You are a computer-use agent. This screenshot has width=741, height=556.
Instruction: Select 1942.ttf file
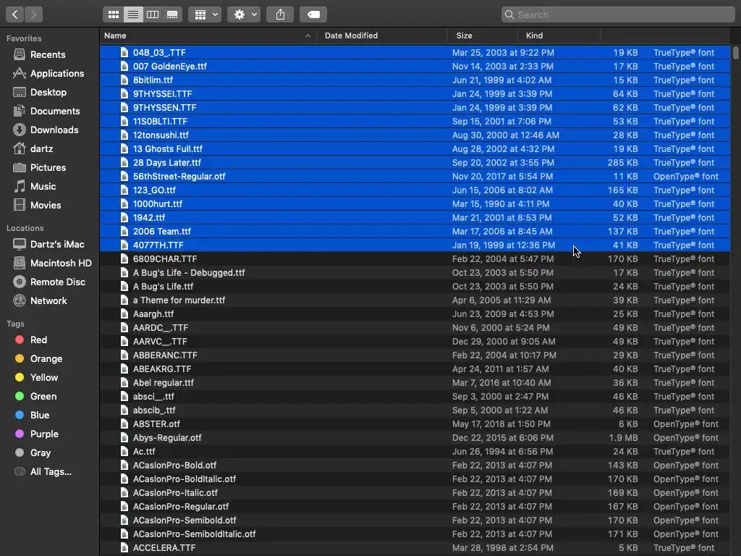coord(415,217)
